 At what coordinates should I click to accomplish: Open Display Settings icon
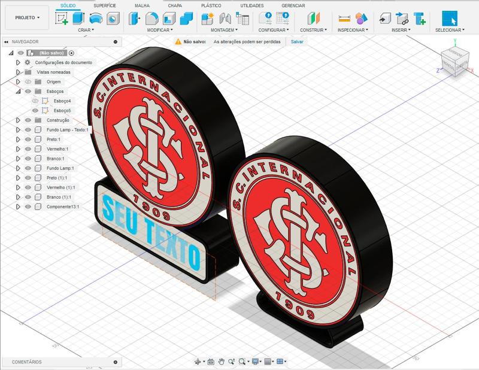click(255, 362)
